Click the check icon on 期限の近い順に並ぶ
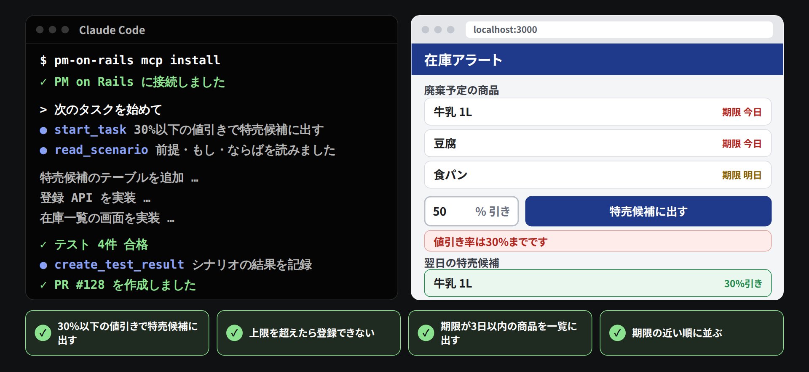Screen dimensions: 809x372 [x=617, y=333]
